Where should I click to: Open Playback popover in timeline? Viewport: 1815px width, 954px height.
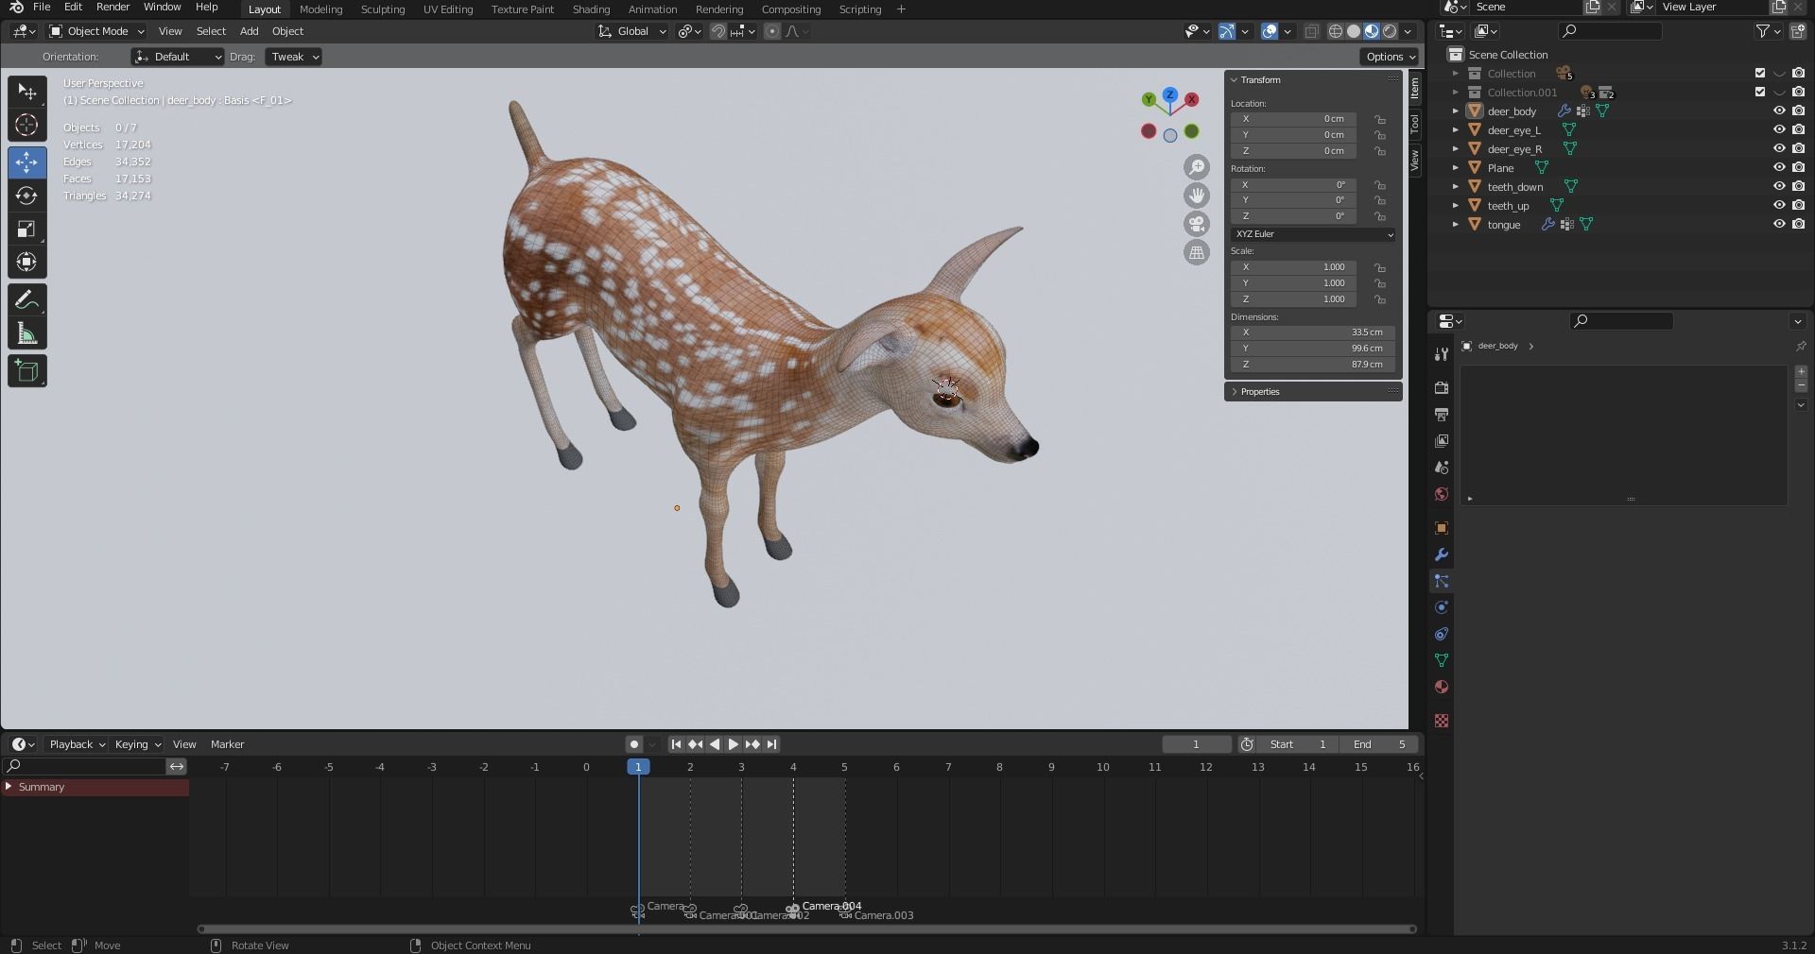[x=77, y=744]
